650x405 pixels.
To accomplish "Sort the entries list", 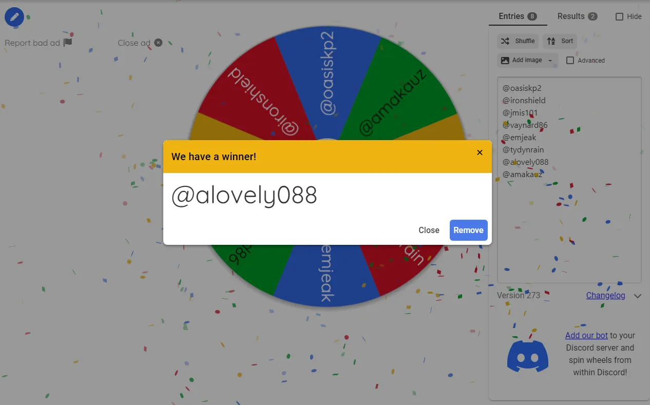I will 560,41.
